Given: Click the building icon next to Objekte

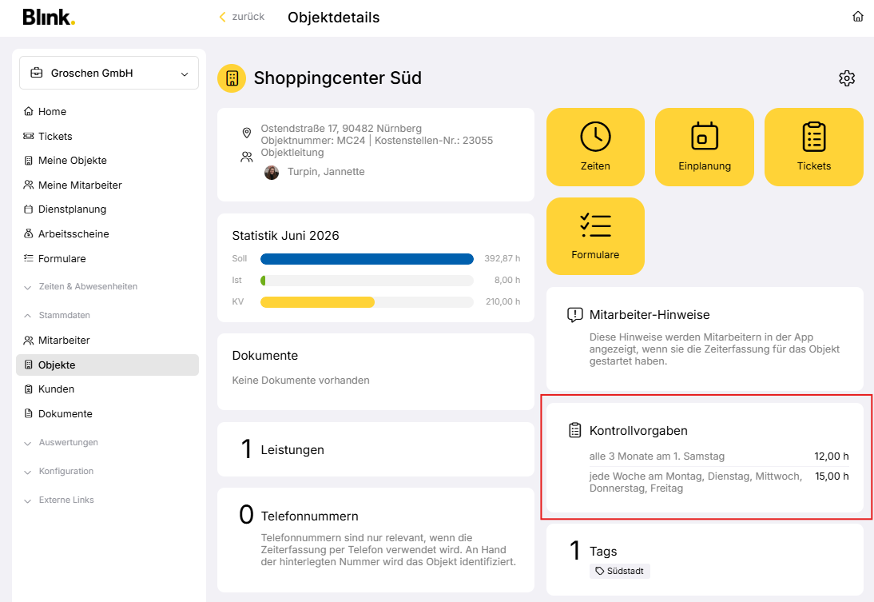Looking at the screenshot, I should pyautogui.click(x=29, y=365).
